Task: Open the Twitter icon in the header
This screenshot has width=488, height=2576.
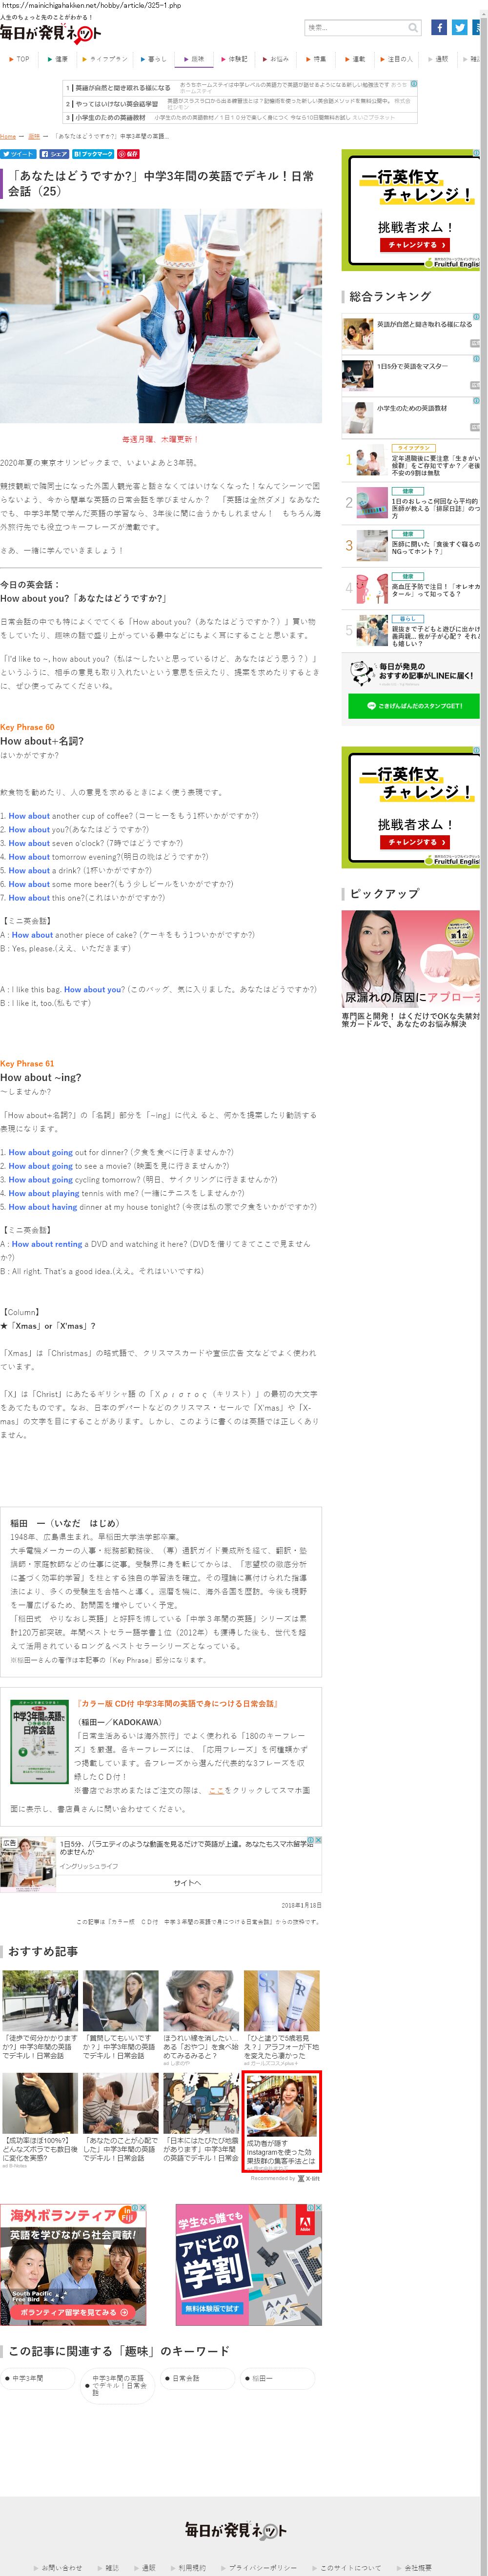Action: [459, 28]
